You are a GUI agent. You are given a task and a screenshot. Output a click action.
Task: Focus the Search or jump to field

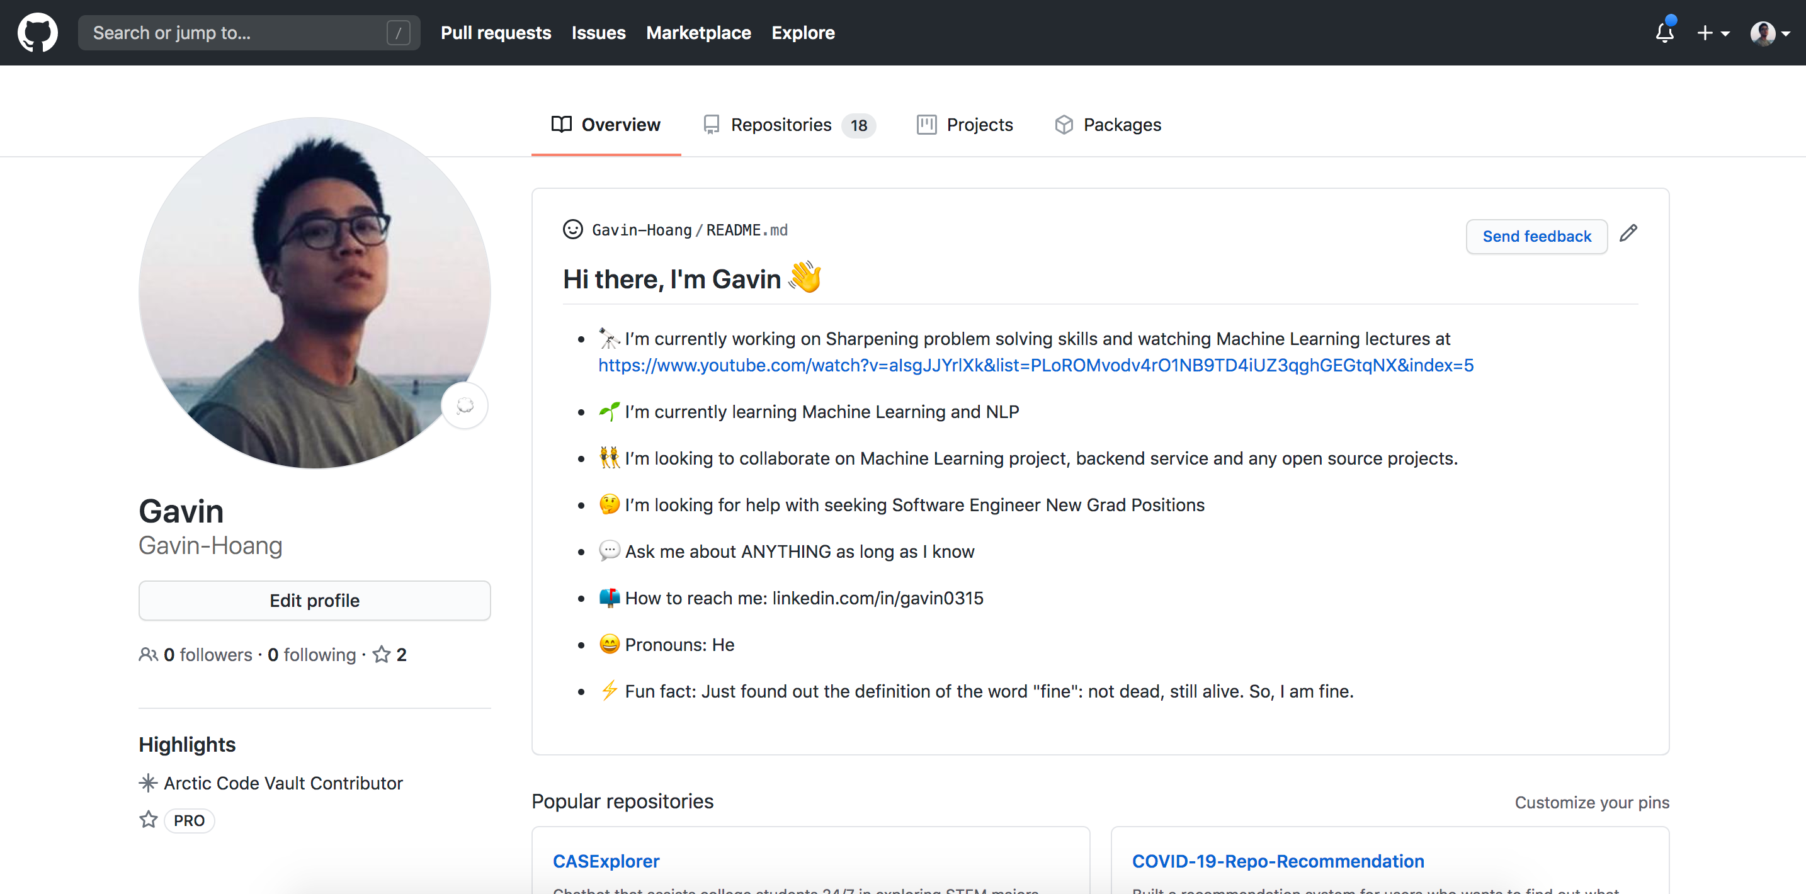(249, 32)
